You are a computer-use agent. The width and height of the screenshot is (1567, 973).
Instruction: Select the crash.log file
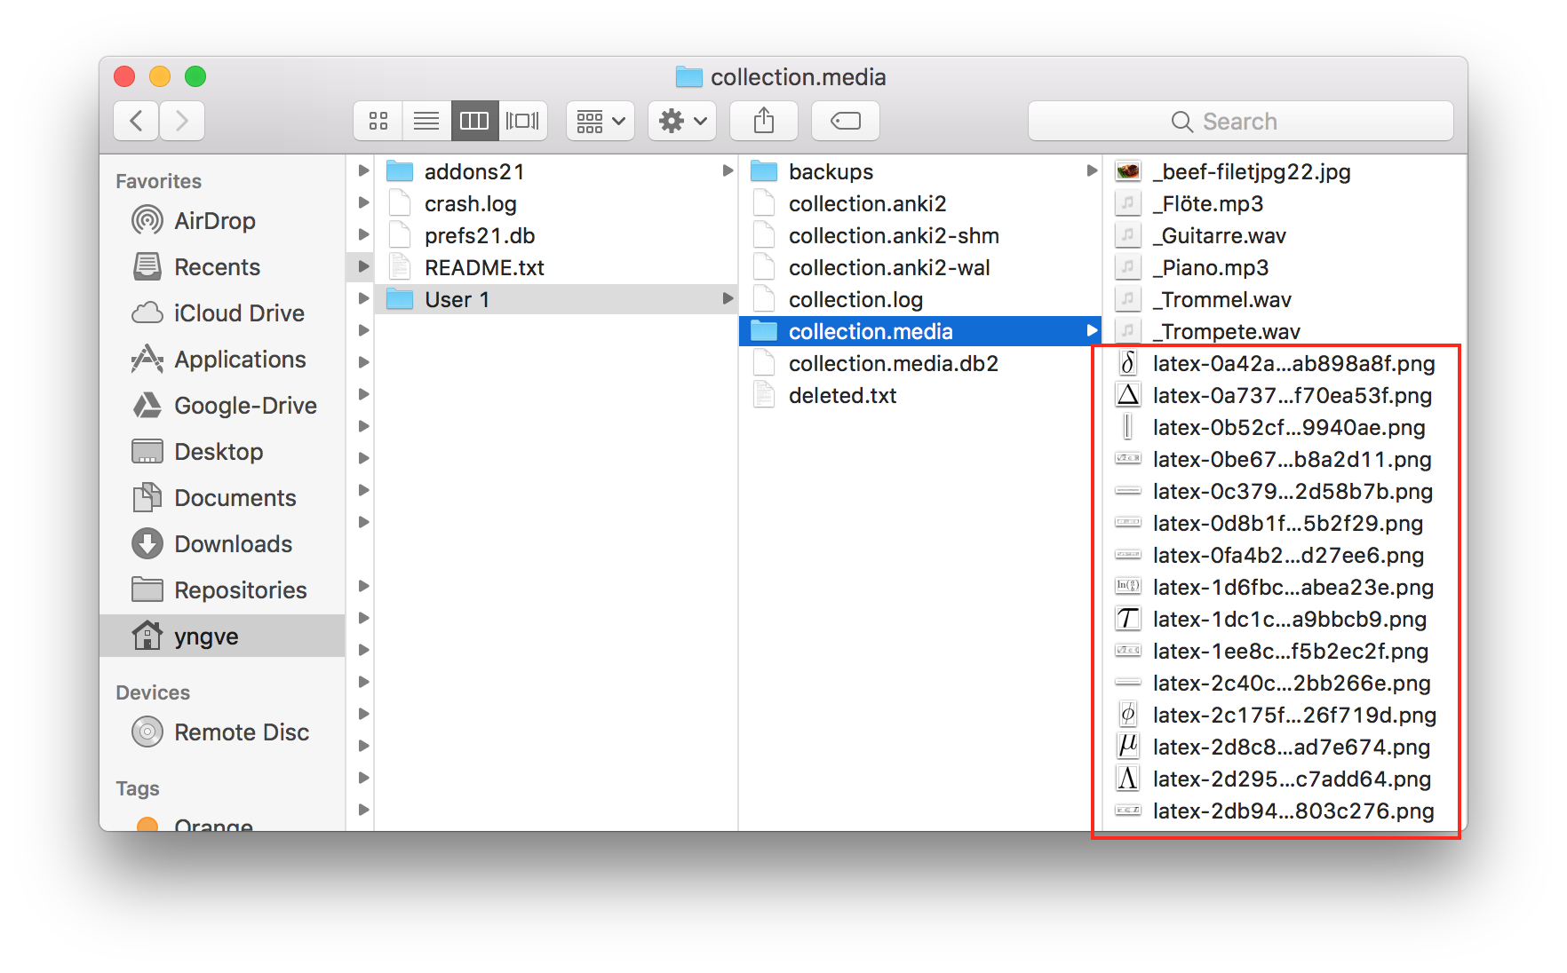pos(556,203)
